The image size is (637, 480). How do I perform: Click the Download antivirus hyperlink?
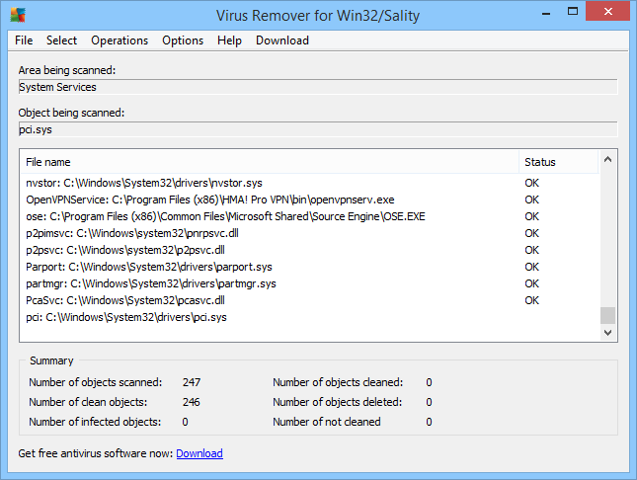(199, 453)
